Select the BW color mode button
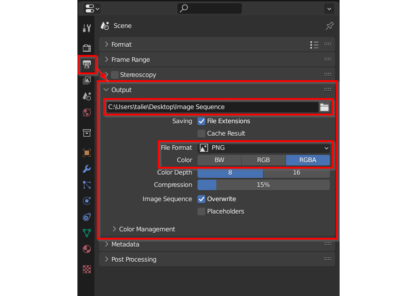Viewport: 417px width, 296px height. (x=219, y=160)
